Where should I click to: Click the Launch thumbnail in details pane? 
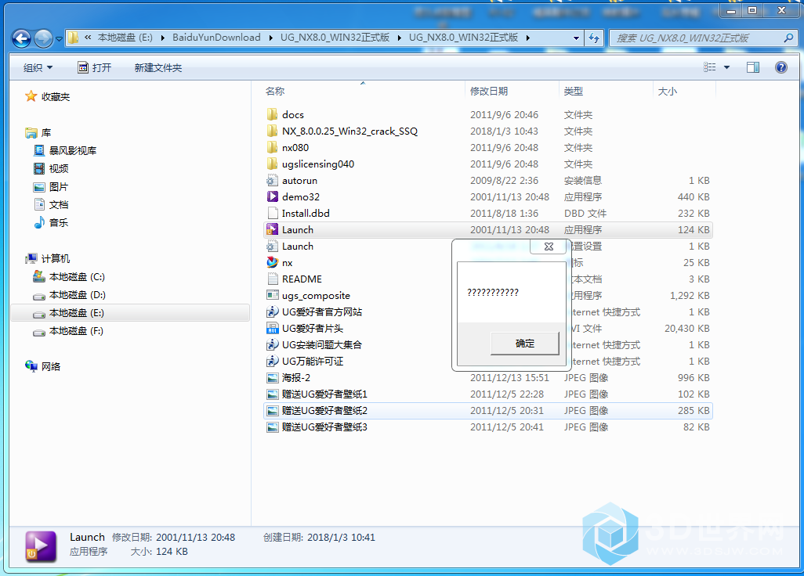[x=41, y=546]
